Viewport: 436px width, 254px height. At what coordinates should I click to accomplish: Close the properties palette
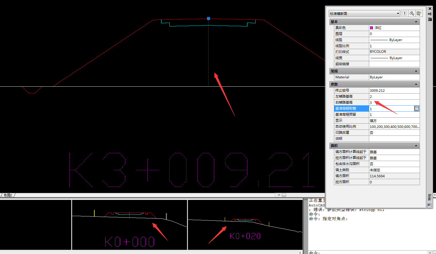430,9
